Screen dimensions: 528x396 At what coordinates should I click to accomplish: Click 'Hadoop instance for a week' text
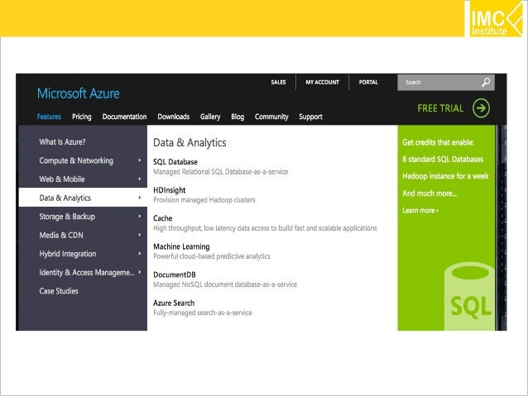coord(445,176)
